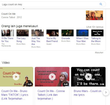Play the Connie Talbot lirik video
This screenshot has width=110, height=105.
52,77
